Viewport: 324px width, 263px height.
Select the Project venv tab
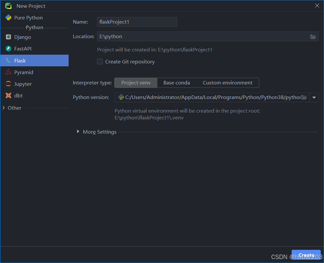click(136, 82)
